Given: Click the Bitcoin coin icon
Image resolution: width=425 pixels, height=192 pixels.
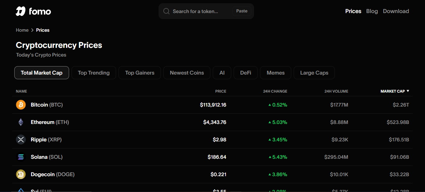Looking at the screenshot, I should tap(21, 105).
